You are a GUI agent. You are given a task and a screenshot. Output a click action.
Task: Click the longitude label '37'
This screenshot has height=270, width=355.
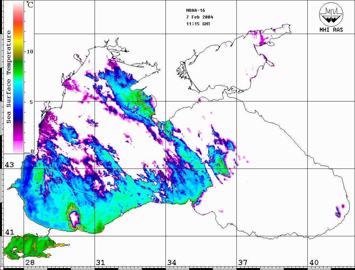pyautogui.click(x=243, y=263)
